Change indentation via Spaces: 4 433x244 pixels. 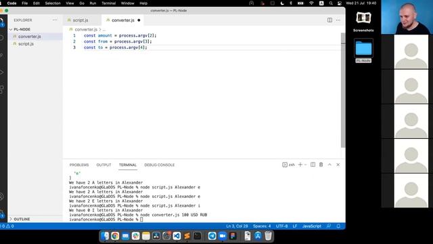262,226
